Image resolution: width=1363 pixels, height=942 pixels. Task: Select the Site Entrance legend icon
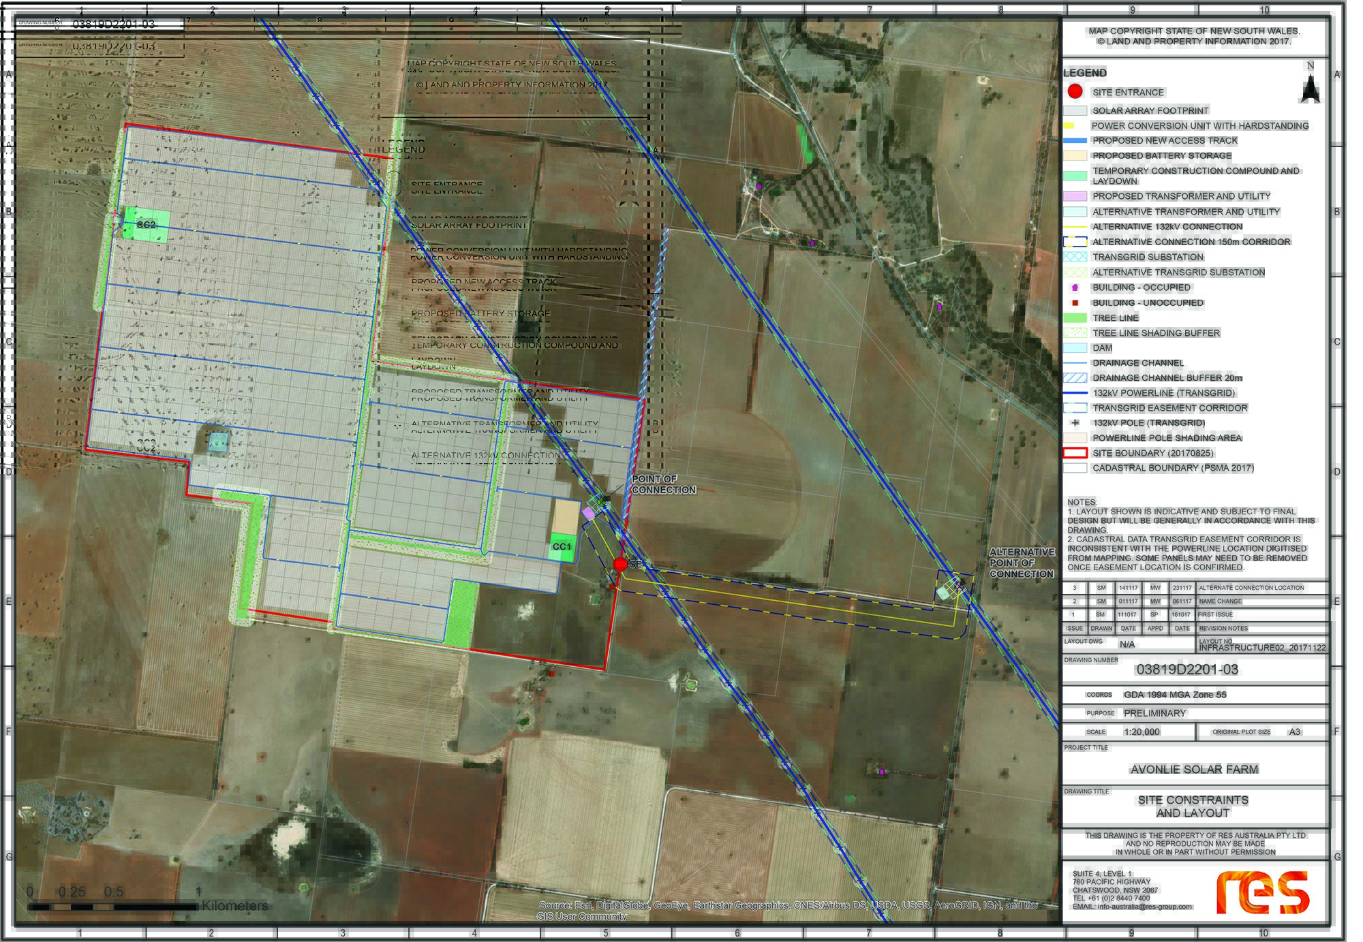click(1075, 92)
